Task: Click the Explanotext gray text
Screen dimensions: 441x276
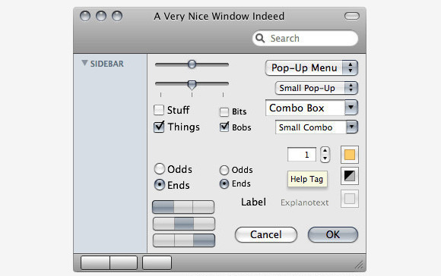Action: pyautogui.click(x=305, y=202)
